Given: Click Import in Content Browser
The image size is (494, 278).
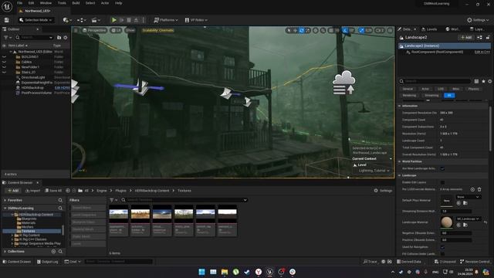Looking at the screenshot, I should click(32, 191).
